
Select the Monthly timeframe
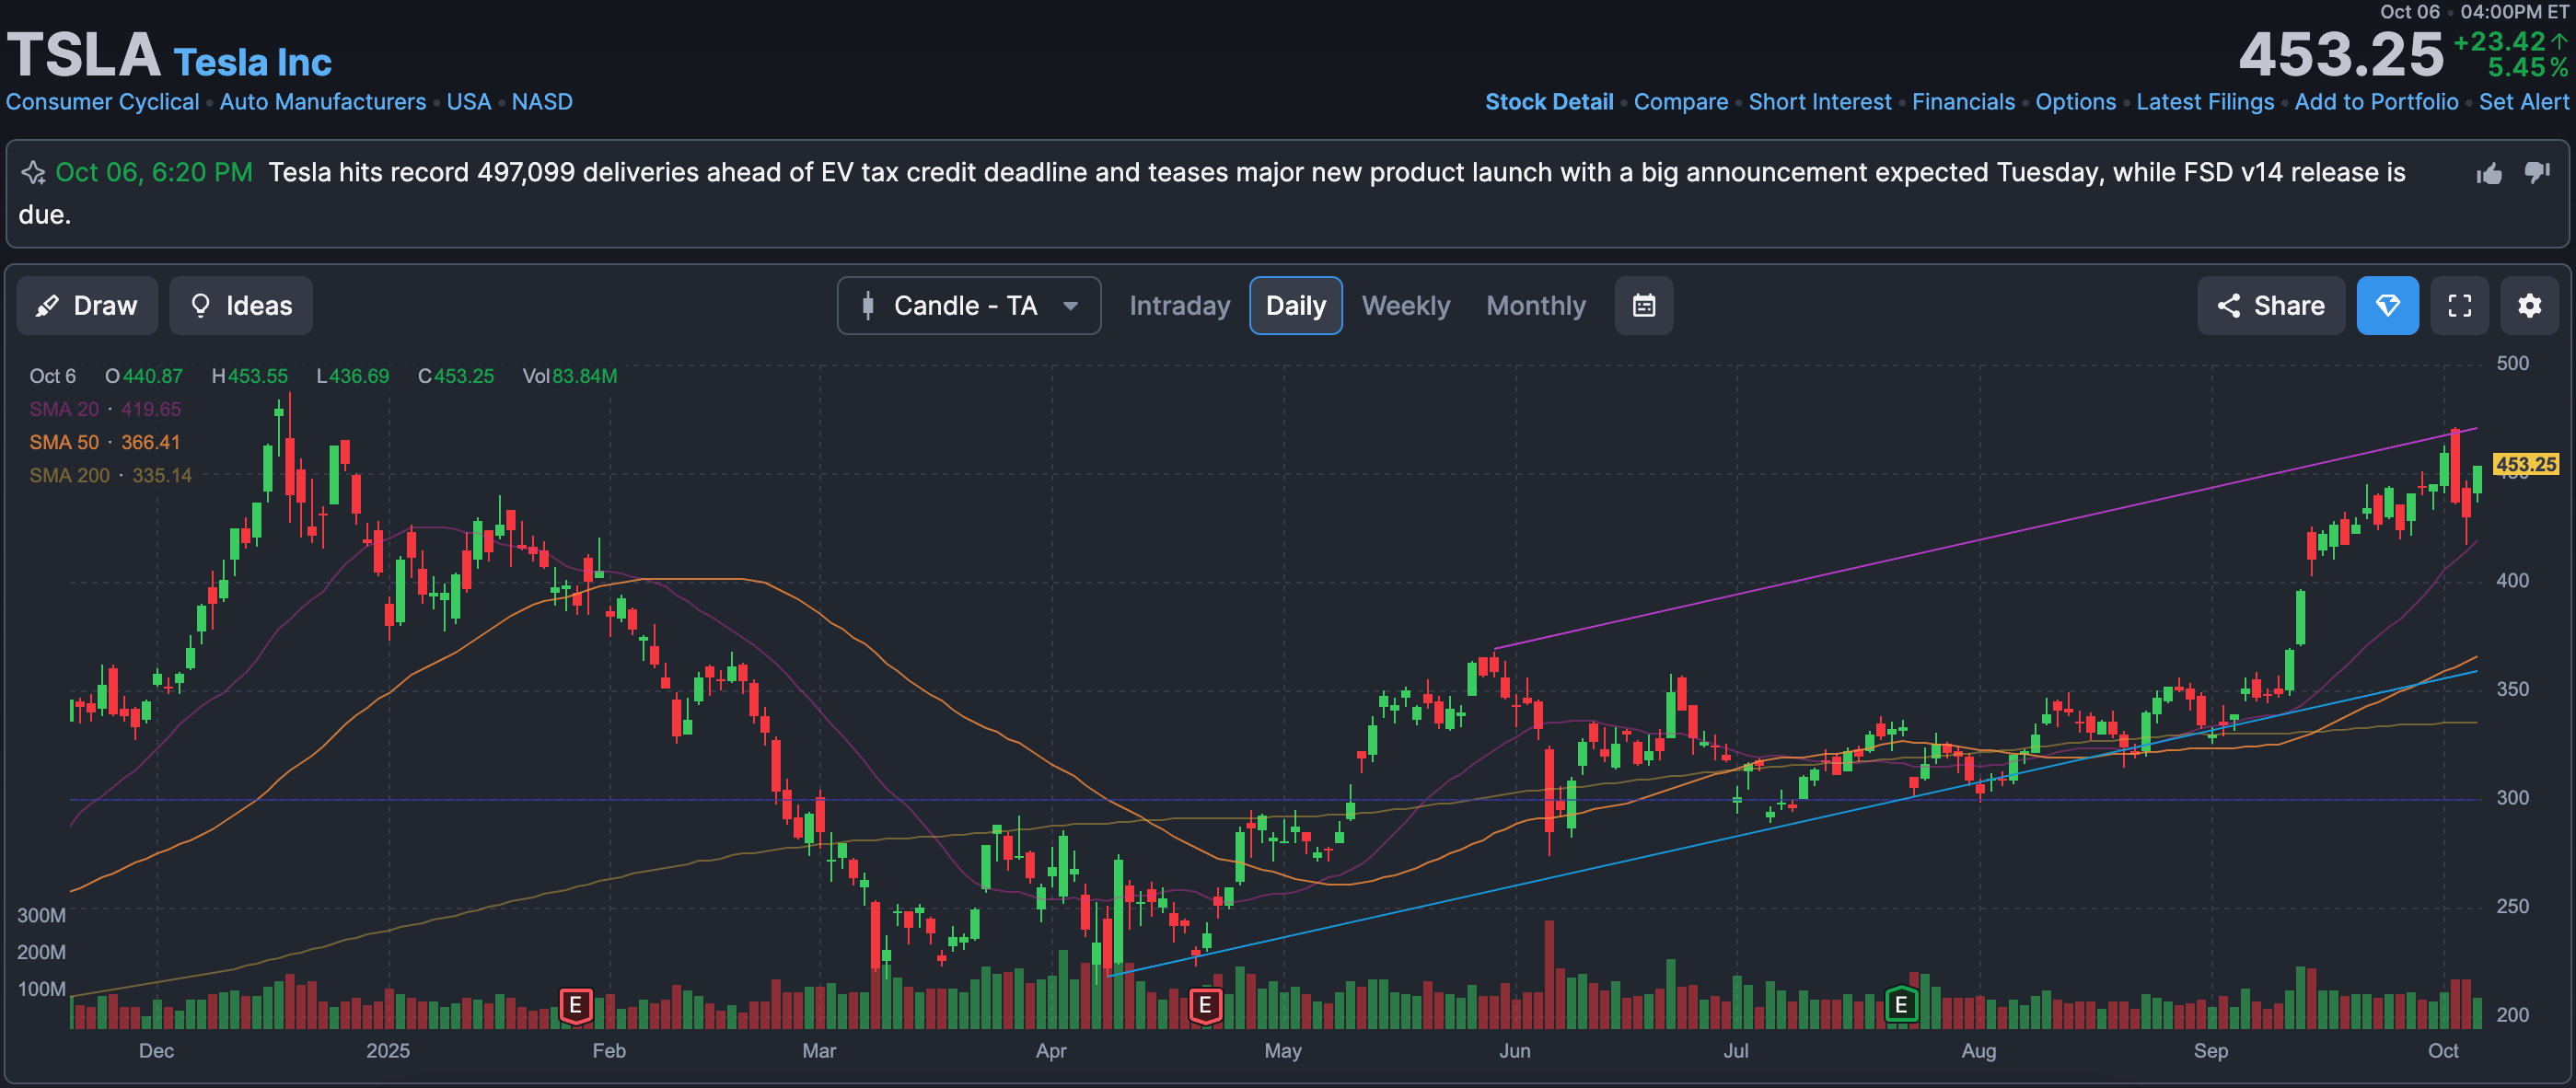[1535, 306]
